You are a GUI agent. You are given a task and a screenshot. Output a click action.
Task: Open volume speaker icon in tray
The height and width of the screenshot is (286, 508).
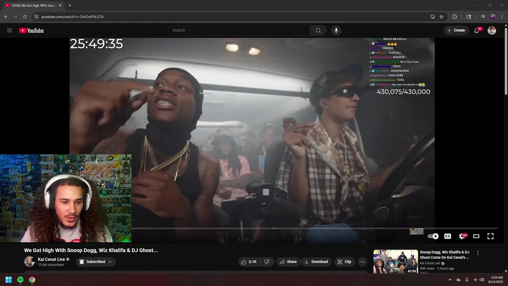[481, 280]
